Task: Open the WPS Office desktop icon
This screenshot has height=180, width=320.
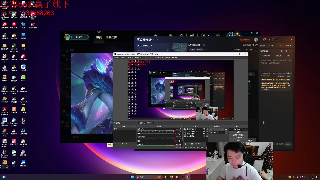Action: point(33,26)
